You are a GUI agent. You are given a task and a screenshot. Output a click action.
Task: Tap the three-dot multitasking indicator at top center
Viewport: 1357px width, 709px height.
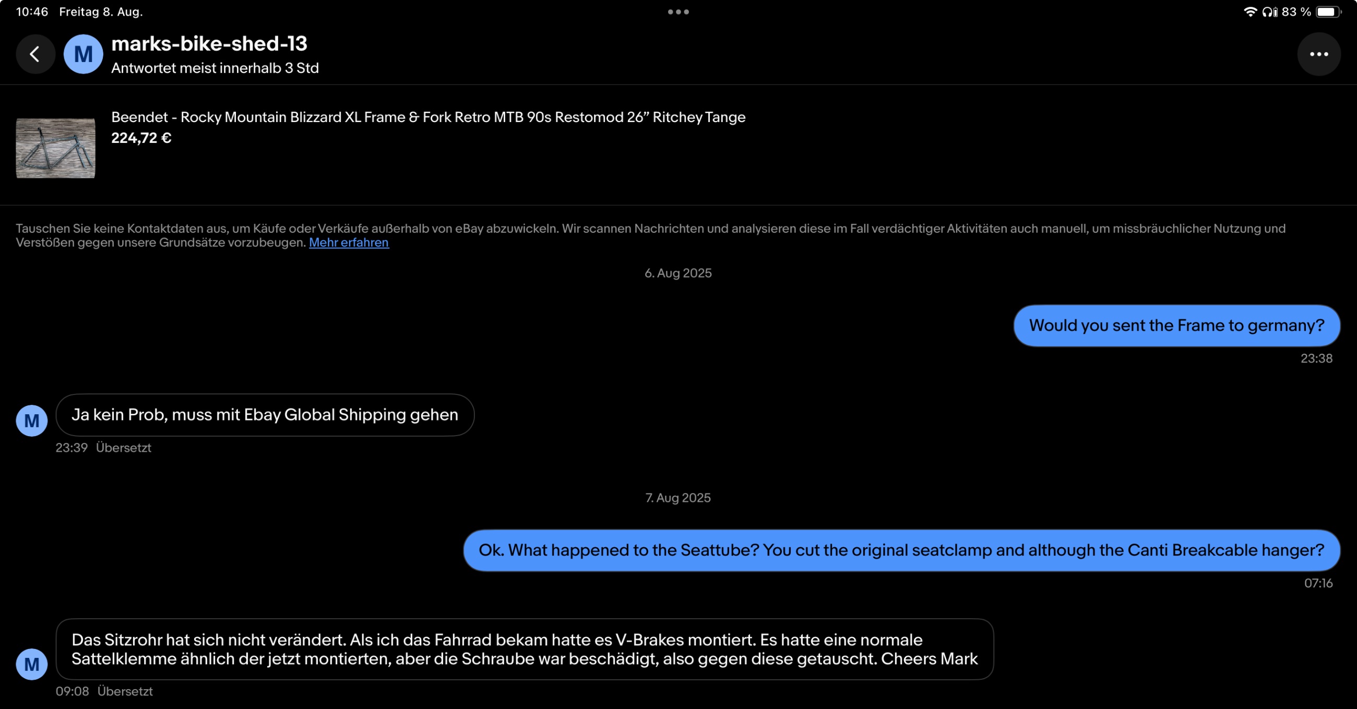tap(678, 11)
